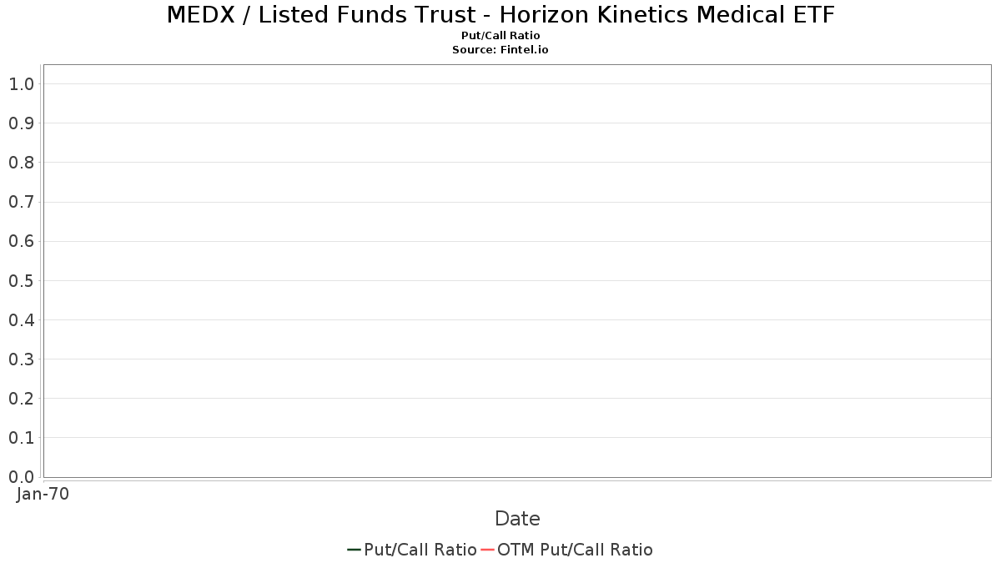
Task: Click the 0.2 y-axis label
Action: tap(21, 398)
